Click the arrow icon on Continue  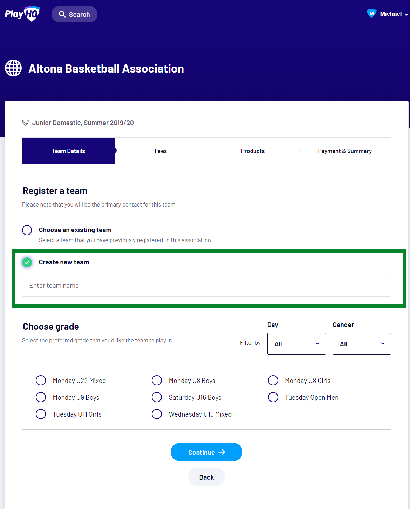(x=222, y=452)
